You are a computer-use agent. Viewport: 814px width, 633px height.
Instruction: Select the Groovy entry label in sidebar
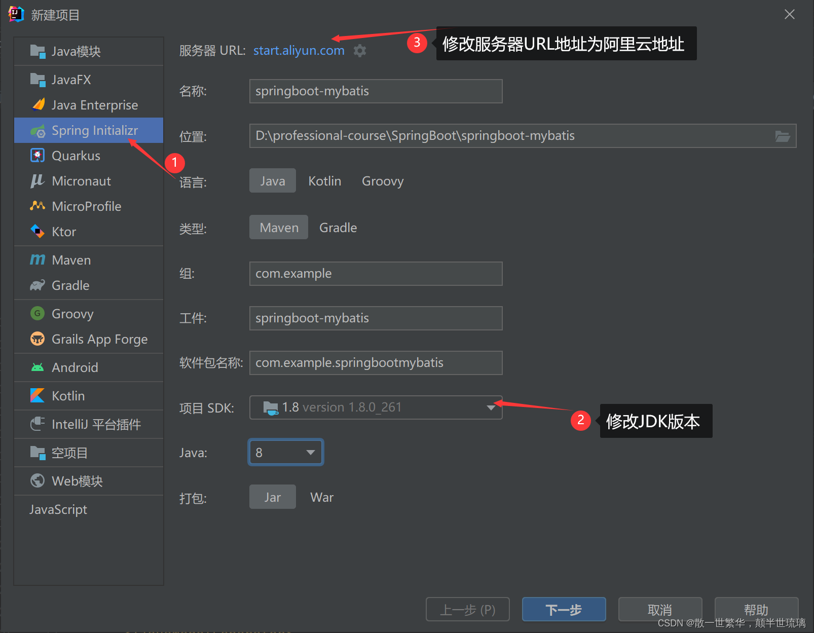[72, 314]
